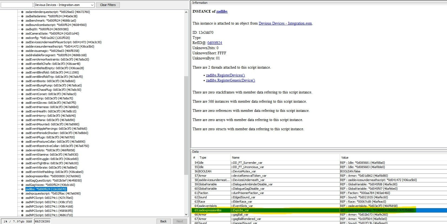Sort data table by Value column
Viewport: 447px width, 224px height.
pyautogui.click(x=393, y=158)
